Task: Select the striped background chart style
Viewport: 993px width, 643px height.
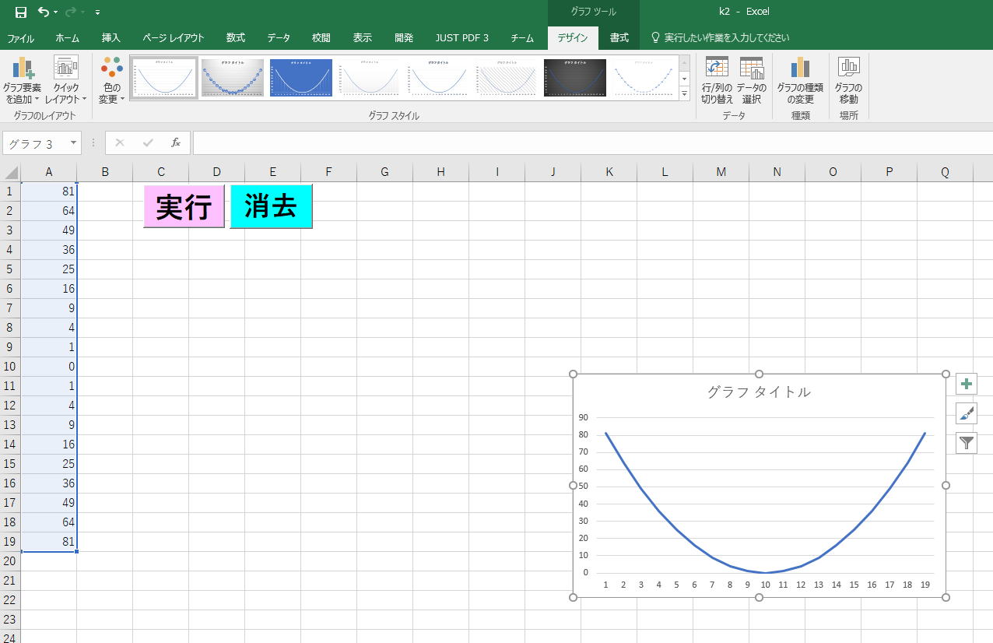Action: click(507, 78)
